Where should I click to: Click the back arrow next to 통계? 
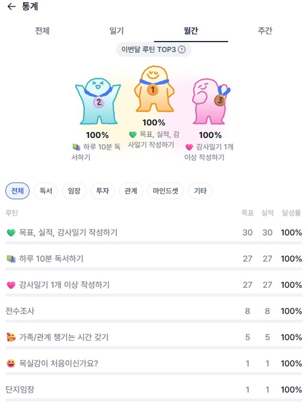(x=12, y=7)
